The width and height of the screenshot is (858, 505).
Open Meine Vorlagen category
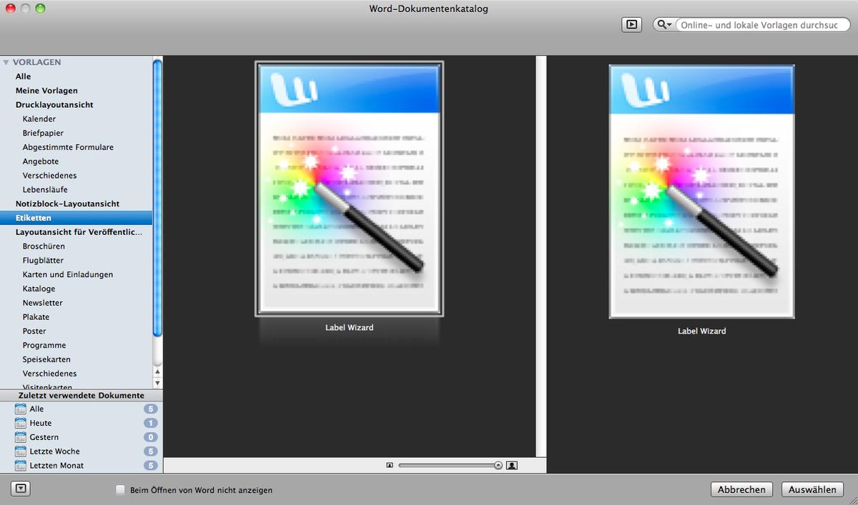pyautogui.click(x=46, y=91)
